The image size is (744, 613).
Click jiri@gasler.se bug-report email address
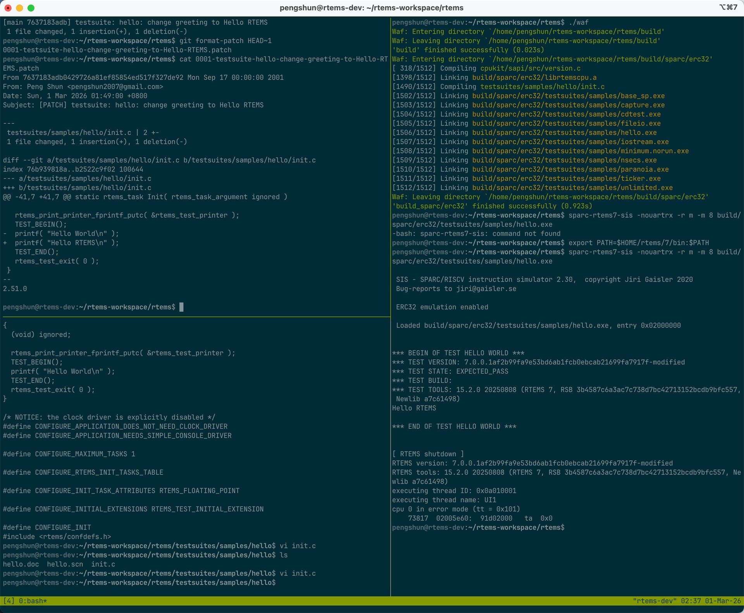click(x=486, y=289)
